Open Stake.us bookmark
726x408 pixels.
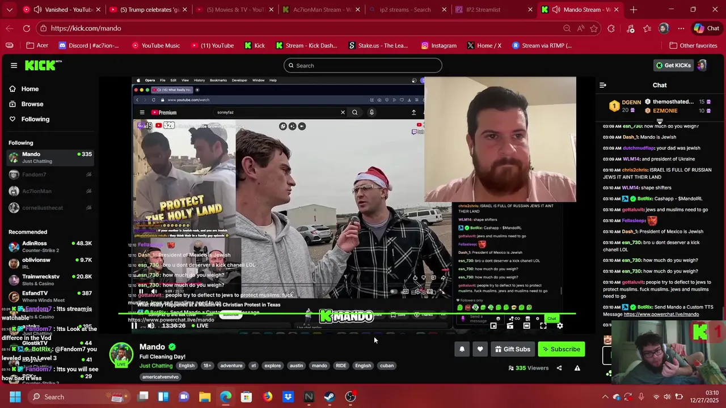click(378, 45)
